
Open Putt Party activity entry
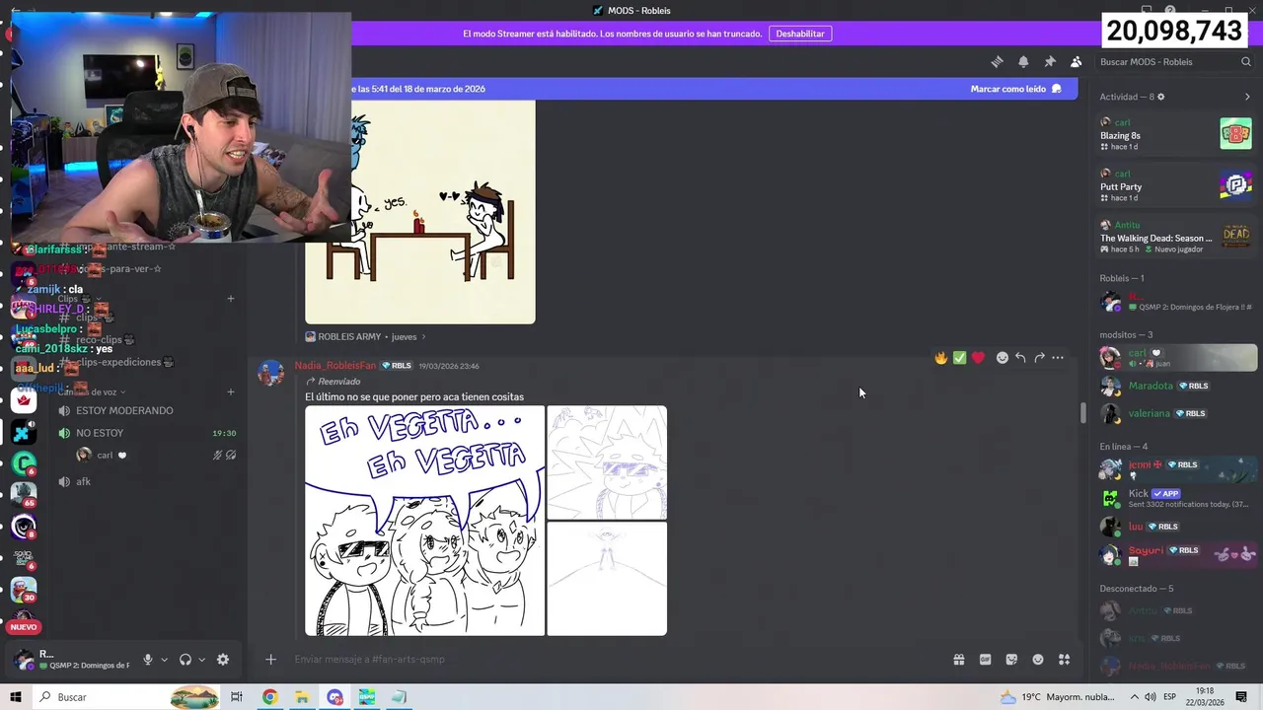1176,184
